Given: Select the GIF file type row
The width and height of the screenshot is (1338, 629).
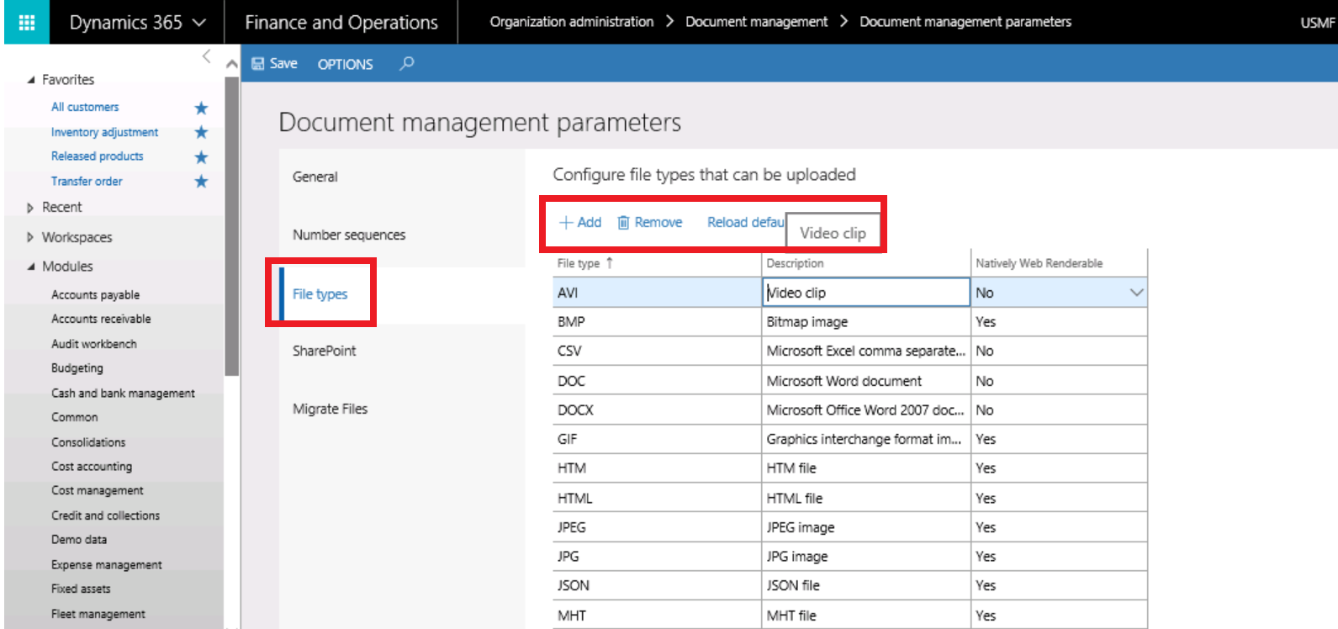Looking at the screenshot, I should coord(849,440).
